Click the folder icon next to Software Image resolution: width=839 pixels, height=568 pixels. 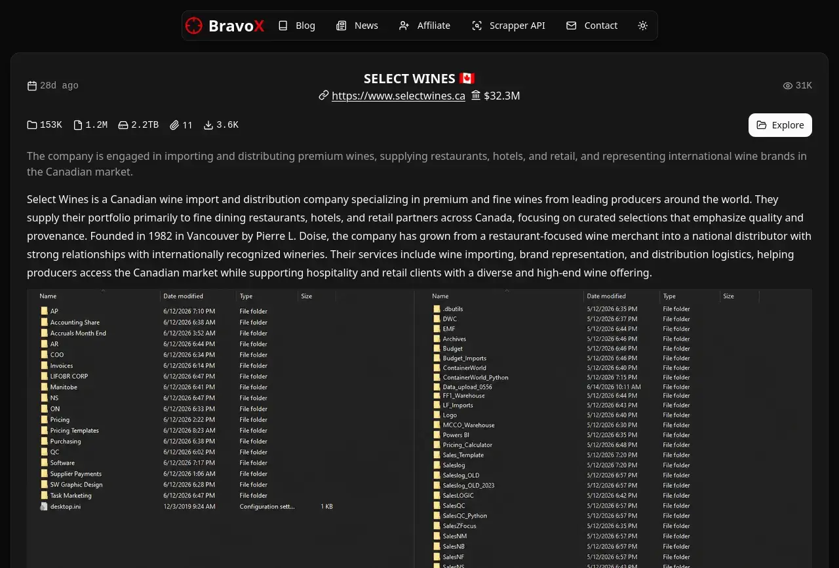point(44,463)
